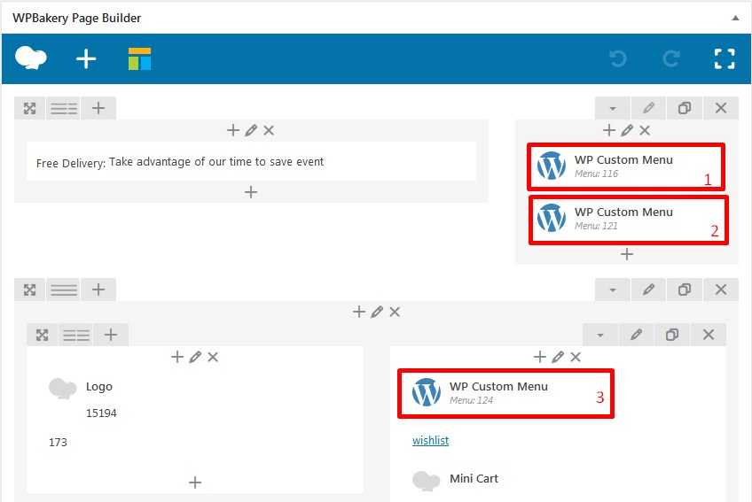Edit the column holding Menu 124
The height and width of the screenshot is (502, 752).
[557, 357]
